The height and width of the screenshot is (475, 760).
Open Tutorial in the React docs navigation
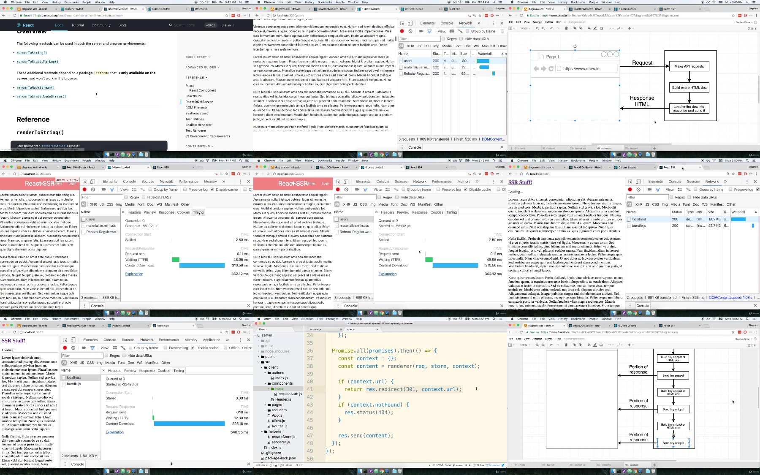(77, 25)
